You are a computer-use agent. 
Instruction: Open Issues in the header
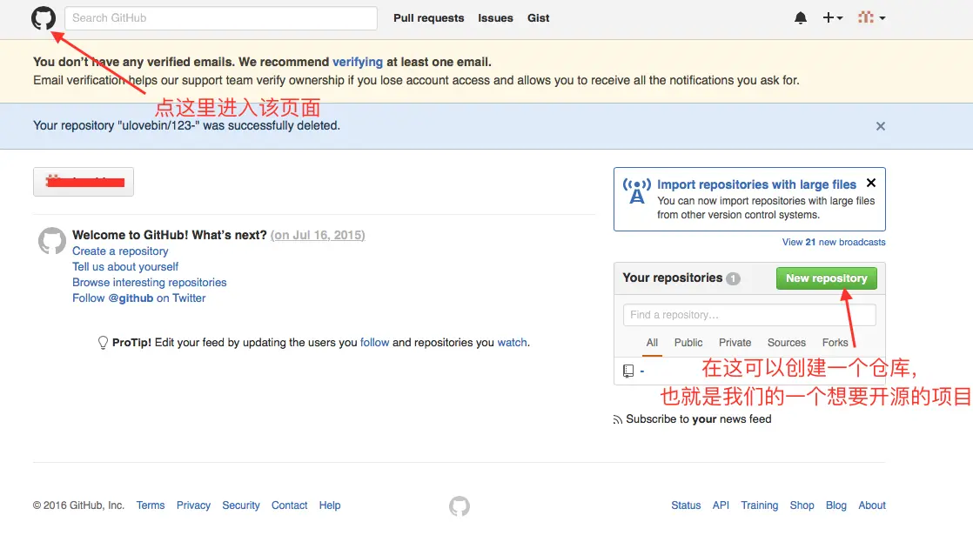point(495,18)
